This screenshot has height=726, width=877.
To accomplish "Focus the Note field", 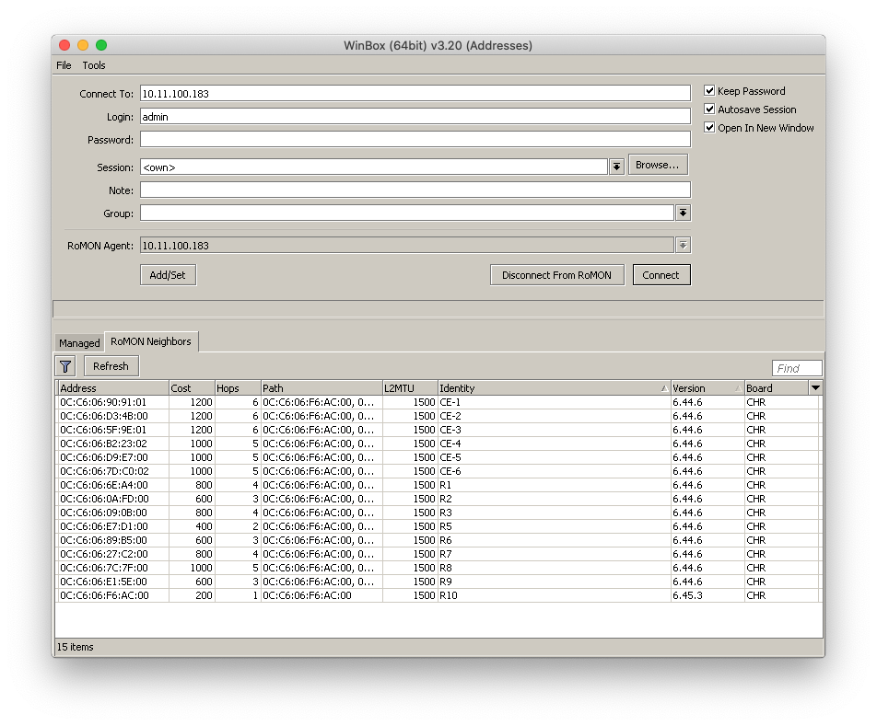I will [x=415, y=190].
